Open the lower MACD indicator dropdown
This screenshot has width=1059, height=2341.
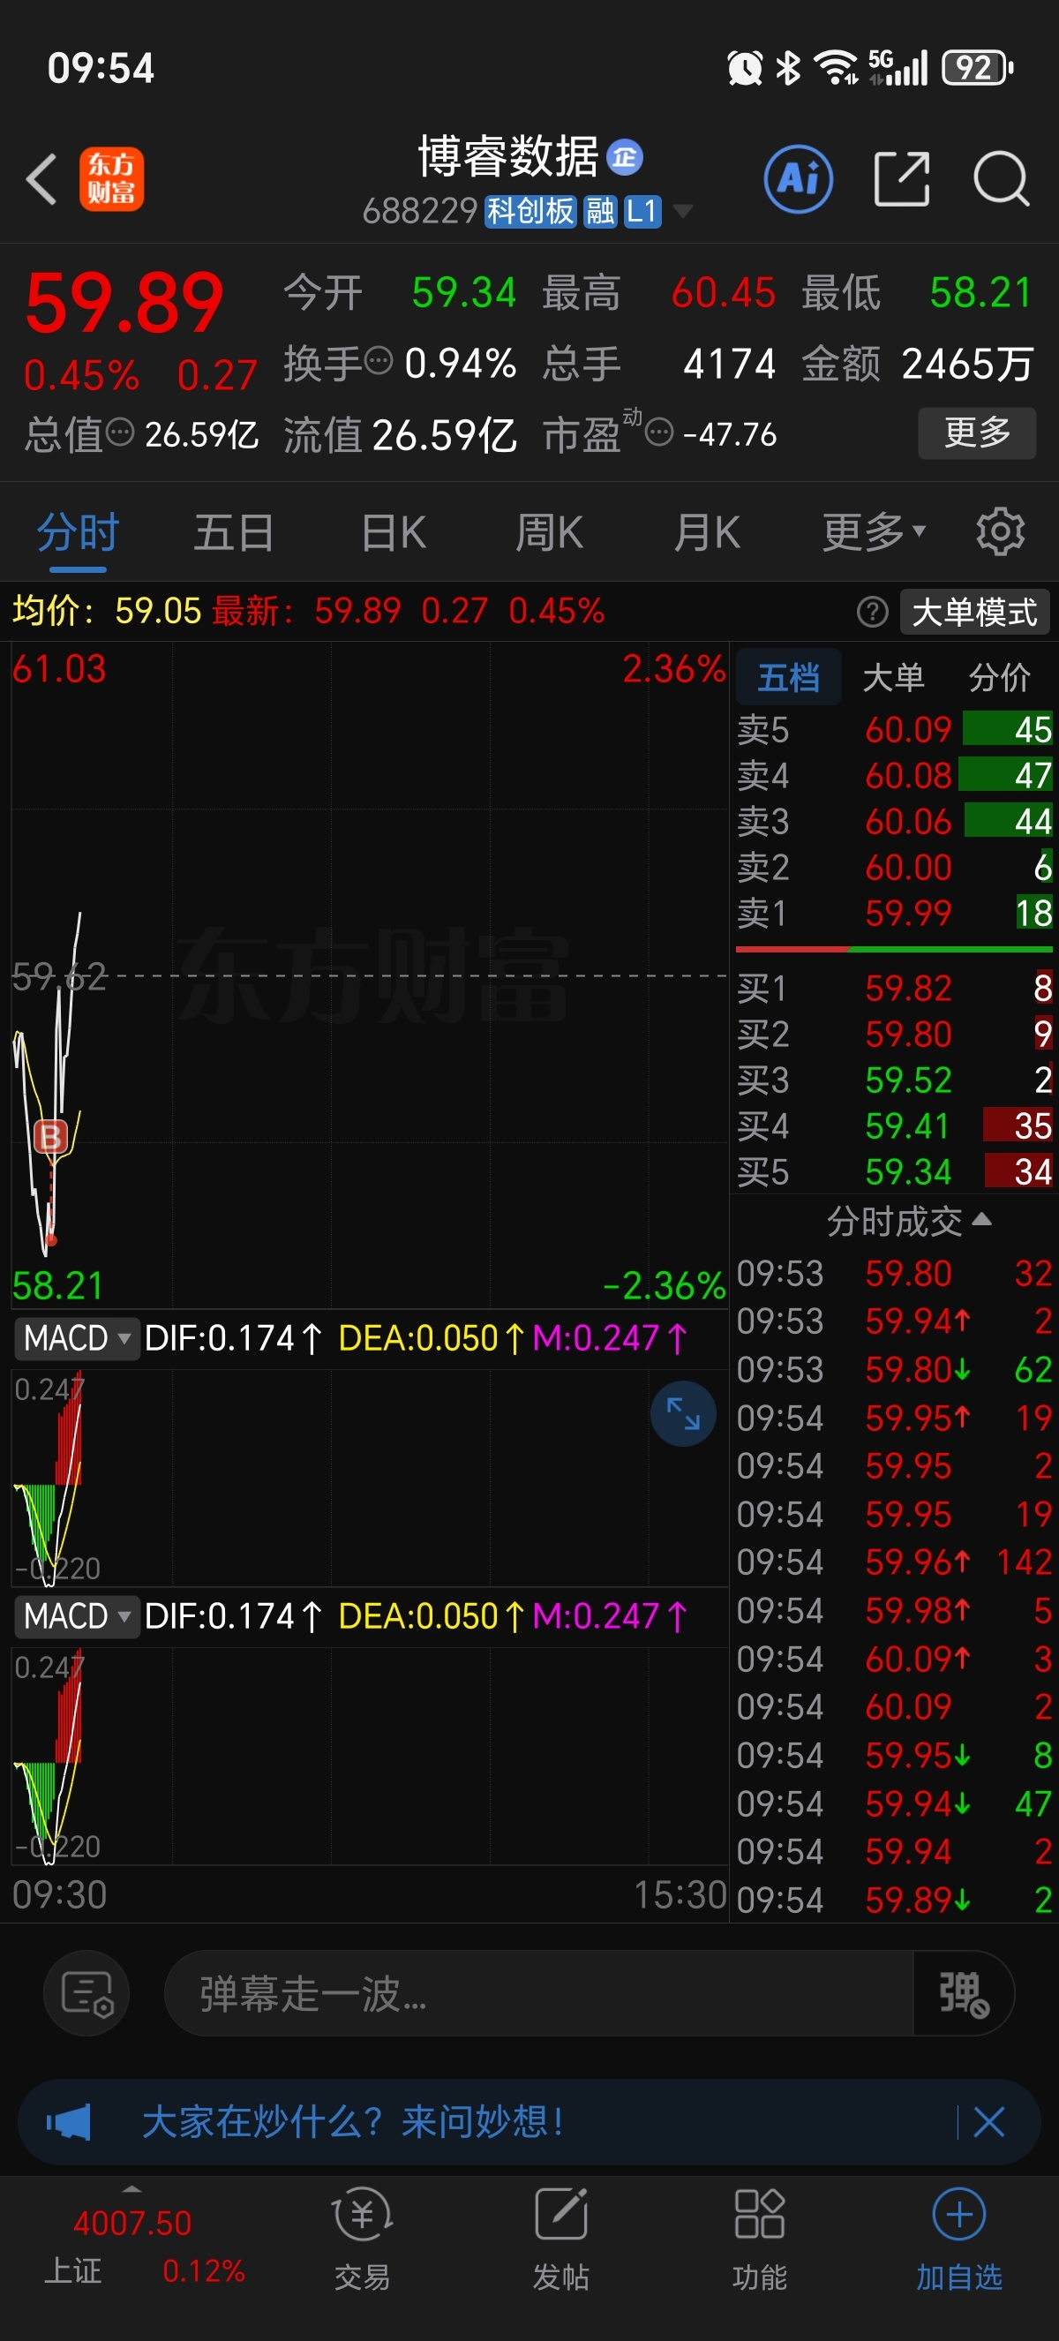[77, 1615]
